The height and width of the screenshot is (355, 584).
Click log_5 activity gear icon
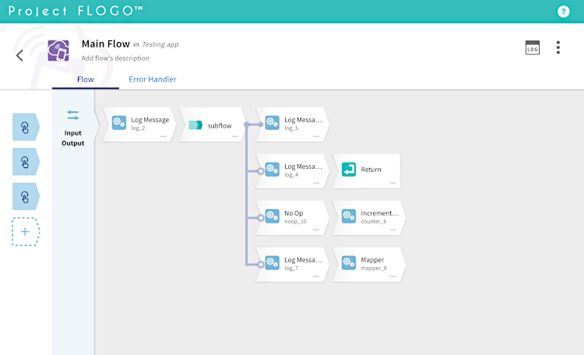tap(273, 122)
